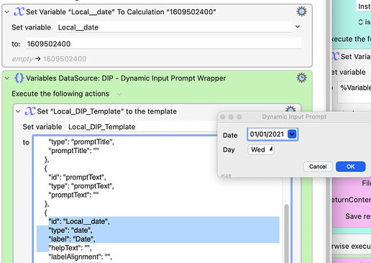This screenshot has width=371, height=263.
Task: Click X icon of Set Varia action in right panel
Action: [x=336, y=56]
